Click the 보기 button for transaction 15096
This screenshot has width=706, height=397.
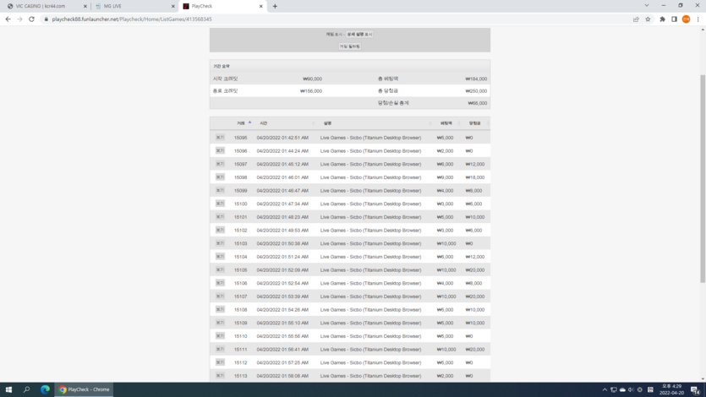pos(220,150)
